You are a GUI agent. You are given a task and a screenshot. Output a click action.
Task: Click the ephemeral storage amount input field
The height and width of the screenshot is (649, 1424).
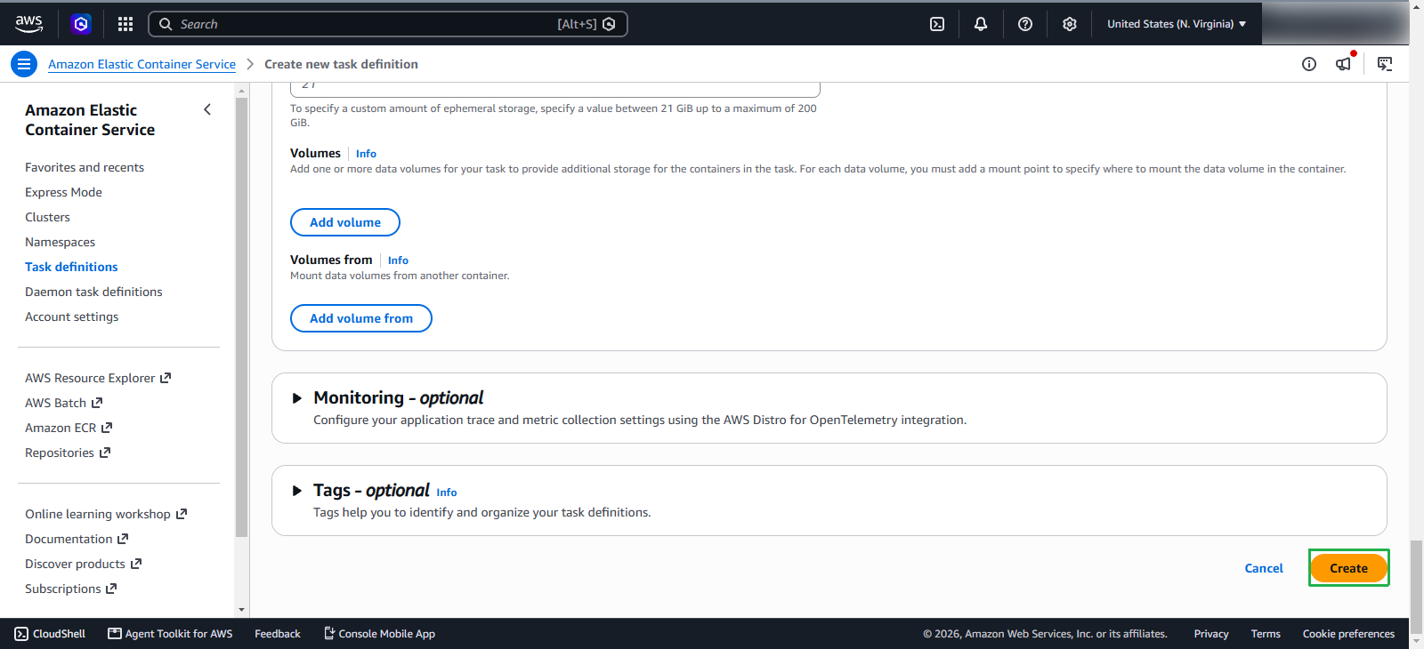click(555, 88)
